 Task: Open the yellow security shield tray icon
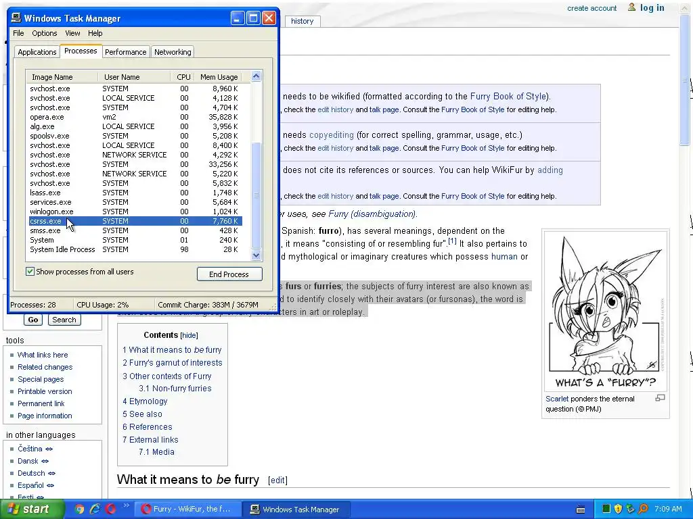[x=619, y=509]
